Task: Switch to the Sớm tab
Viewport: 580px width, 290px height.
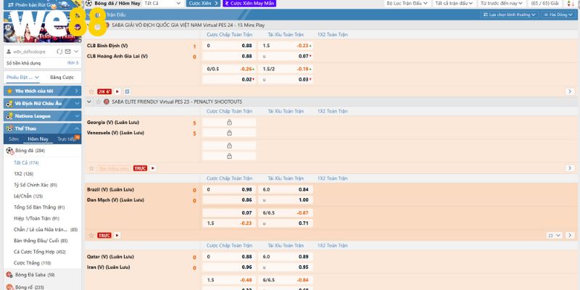Action: point(14,138)
